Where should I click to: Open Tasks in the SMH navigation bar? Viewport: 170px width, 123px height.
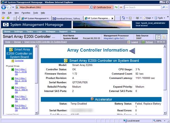coord(30,32)
